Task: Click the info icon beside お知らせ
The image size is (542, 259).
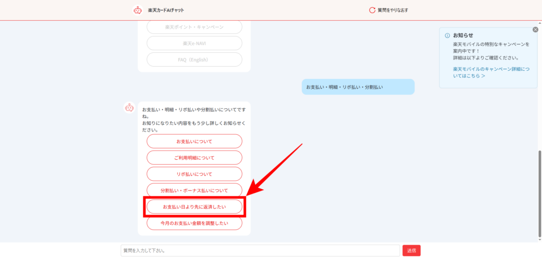Action: pyautogui.click(x=447, y=35)
